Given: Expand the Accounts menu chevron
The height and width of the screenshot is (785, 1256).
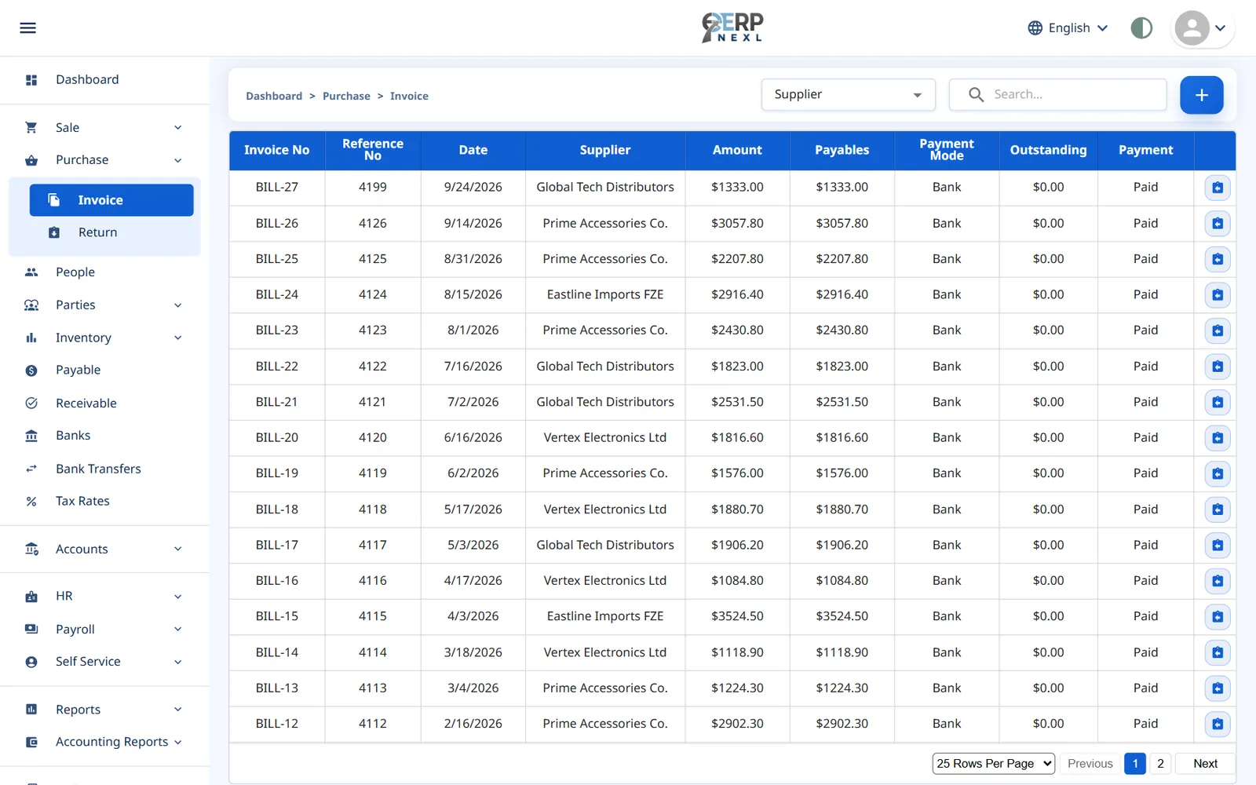Looking at the screenshot, I should [x=178, y=549].
